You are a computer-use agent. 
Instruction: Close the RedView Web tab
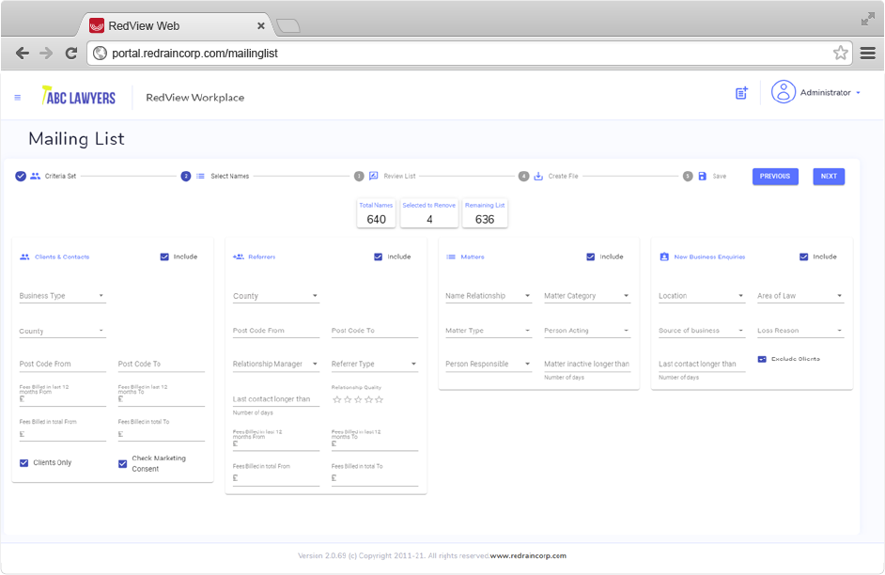(261, 26)
